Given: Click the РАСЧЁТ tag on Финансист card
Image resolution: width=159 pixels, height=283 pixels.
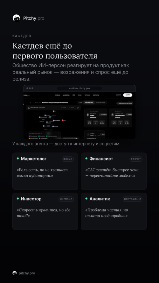Looking at the screenshot, I should click(136, 159).
